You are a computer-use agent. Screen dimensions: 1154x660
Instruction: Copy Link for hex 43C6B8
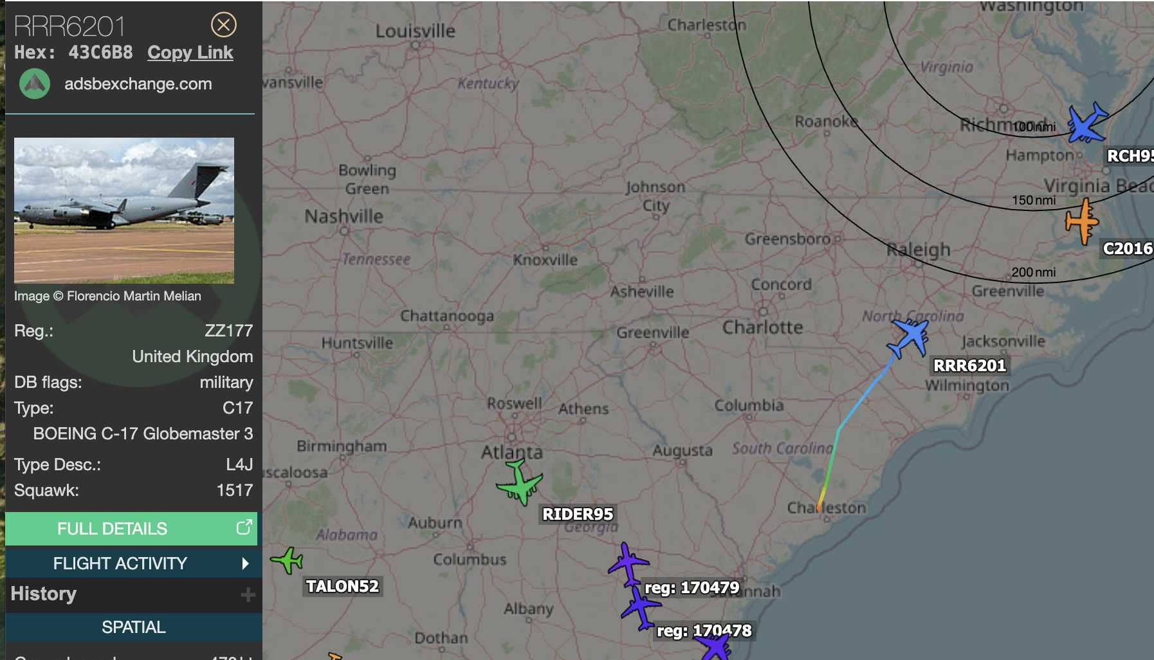point(190,53)
